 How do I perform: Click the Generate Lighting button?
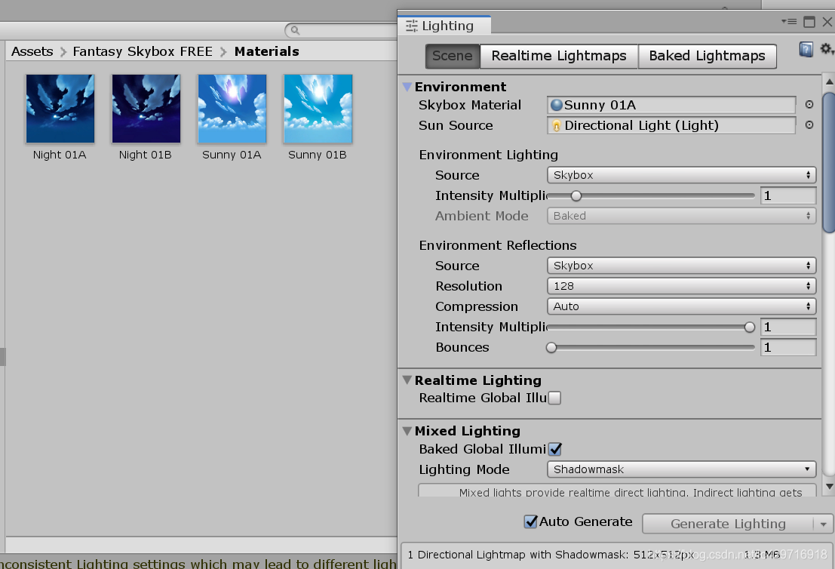[x=728, y=524]
